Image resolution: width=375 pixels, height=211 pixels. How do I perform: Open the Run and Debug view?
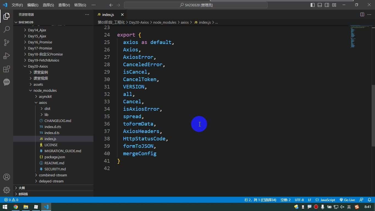pos(7,56)
